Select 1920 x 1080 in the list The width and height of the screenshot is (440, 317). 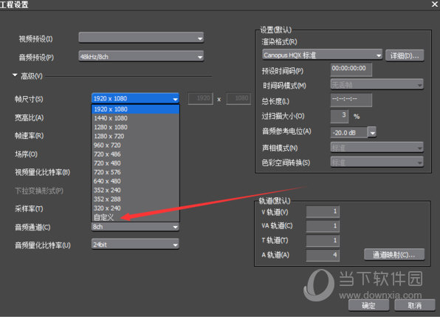pos(135,109)
